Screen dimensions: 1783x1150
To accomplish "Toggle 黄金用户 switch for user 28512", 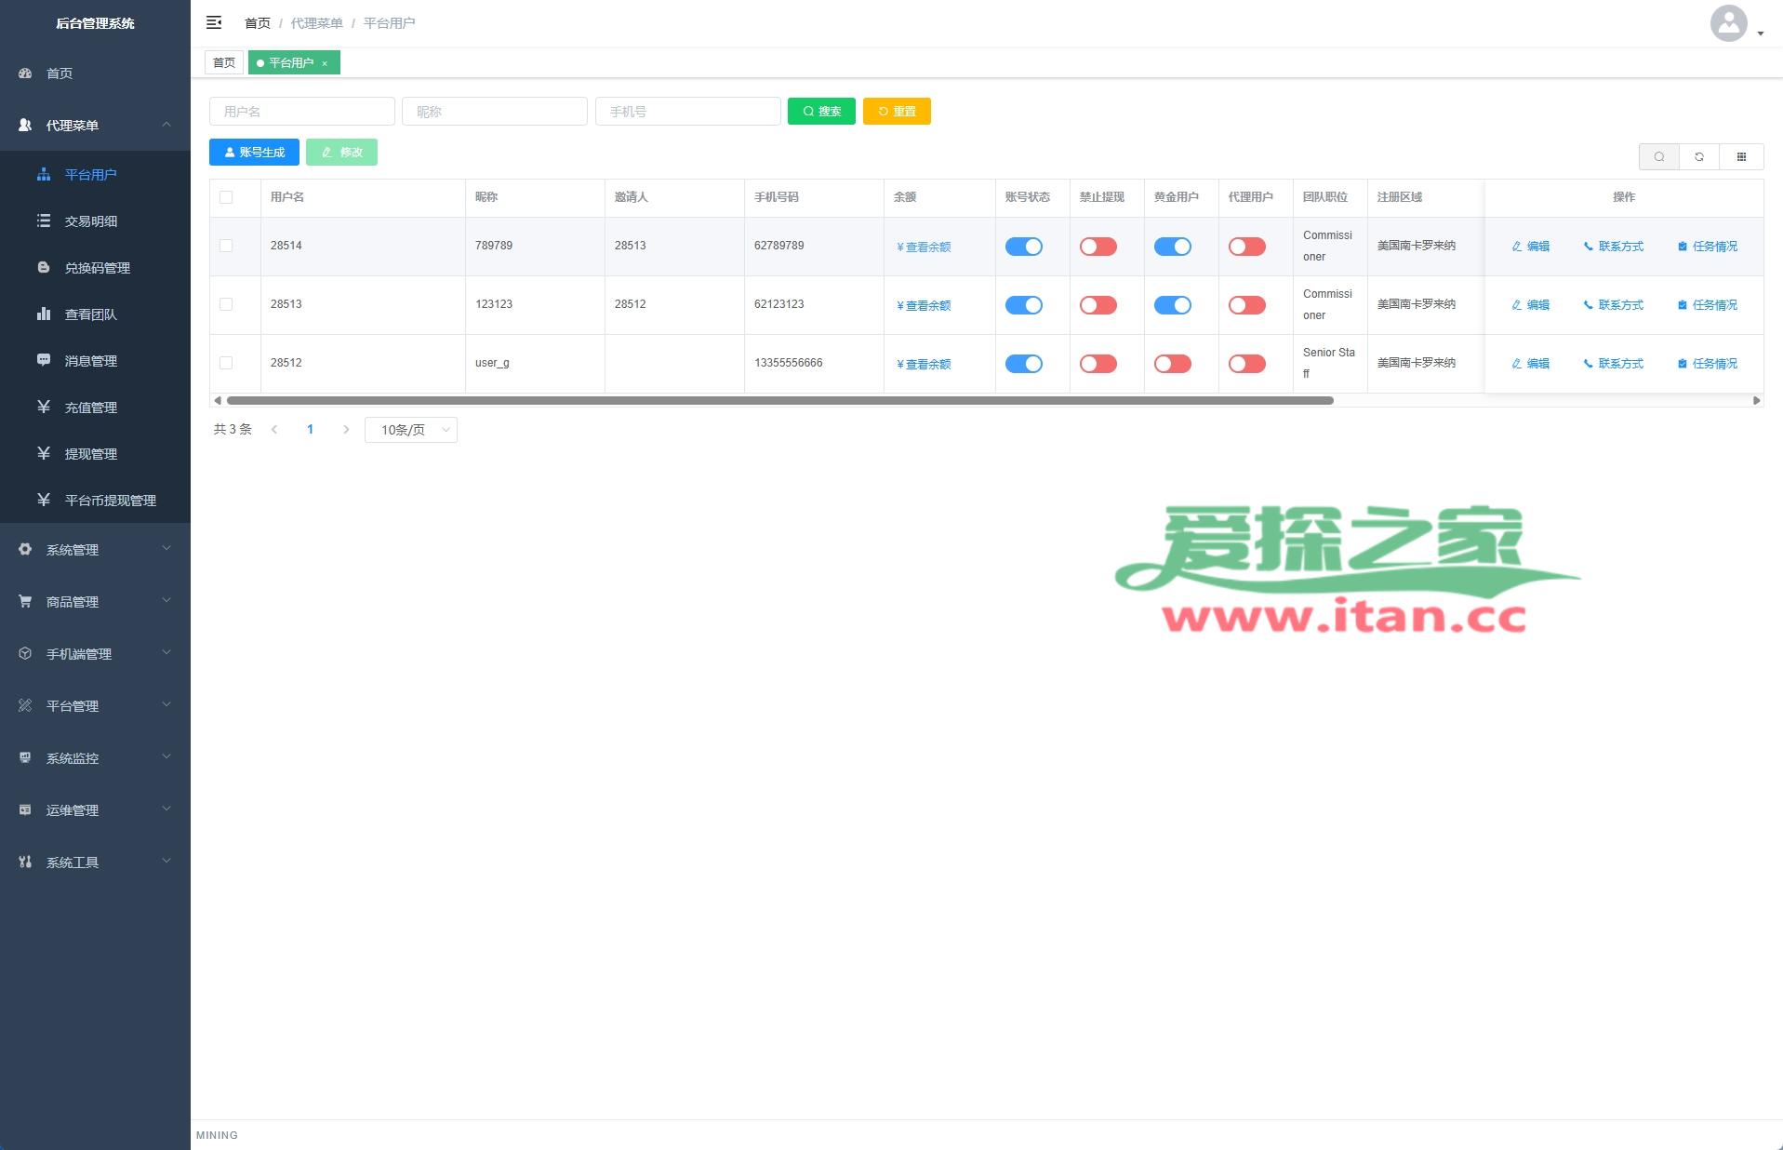I will point(1172,364).
